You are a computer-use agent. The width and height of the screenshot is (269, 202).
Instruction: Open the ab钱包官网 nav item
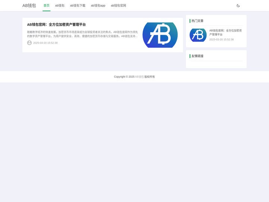click(x=118, y=6)
